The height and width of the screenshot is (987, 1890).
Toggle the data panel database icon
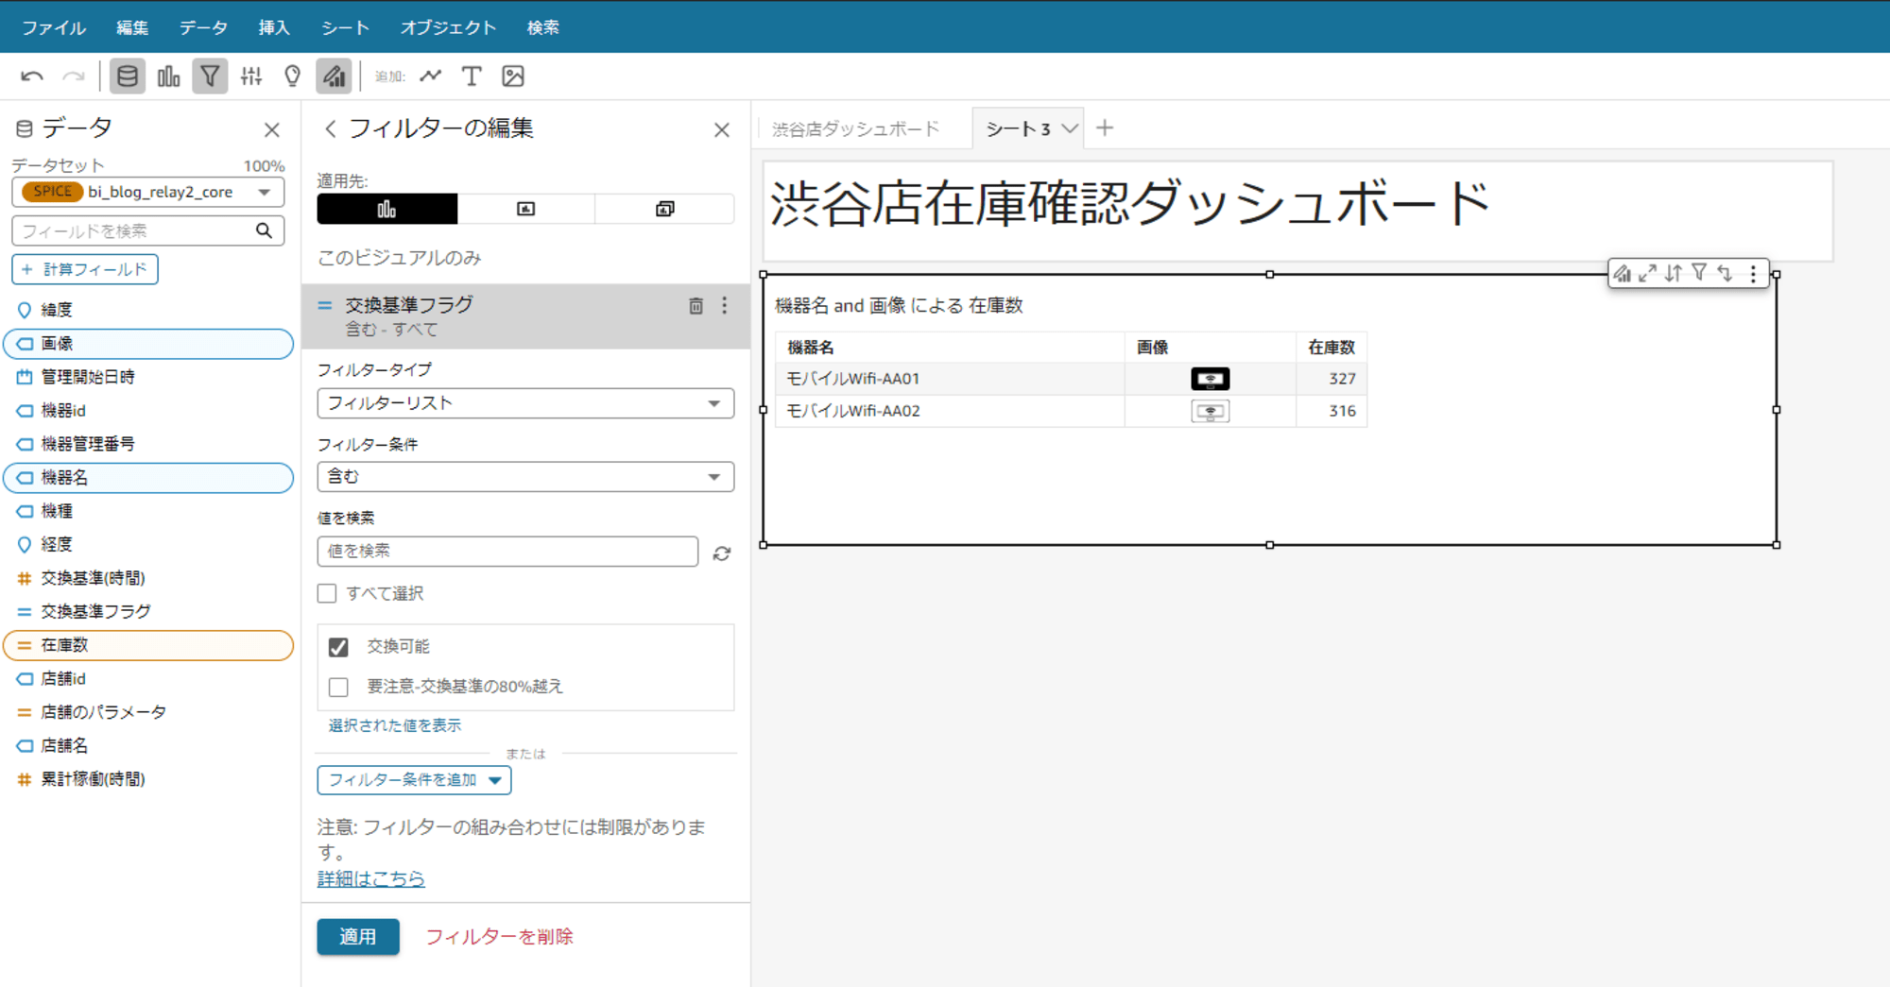127,77
